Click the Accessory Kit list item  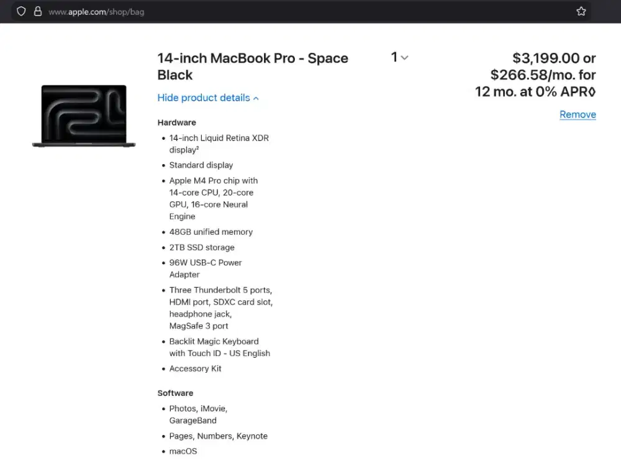click(195, 368)
